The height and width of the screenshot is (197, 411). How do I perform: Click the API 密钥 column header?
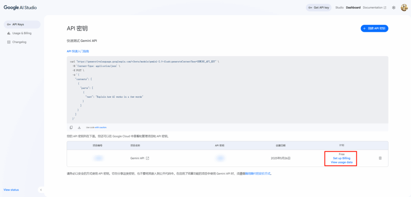pyautogui.click(x=219, y=145)
